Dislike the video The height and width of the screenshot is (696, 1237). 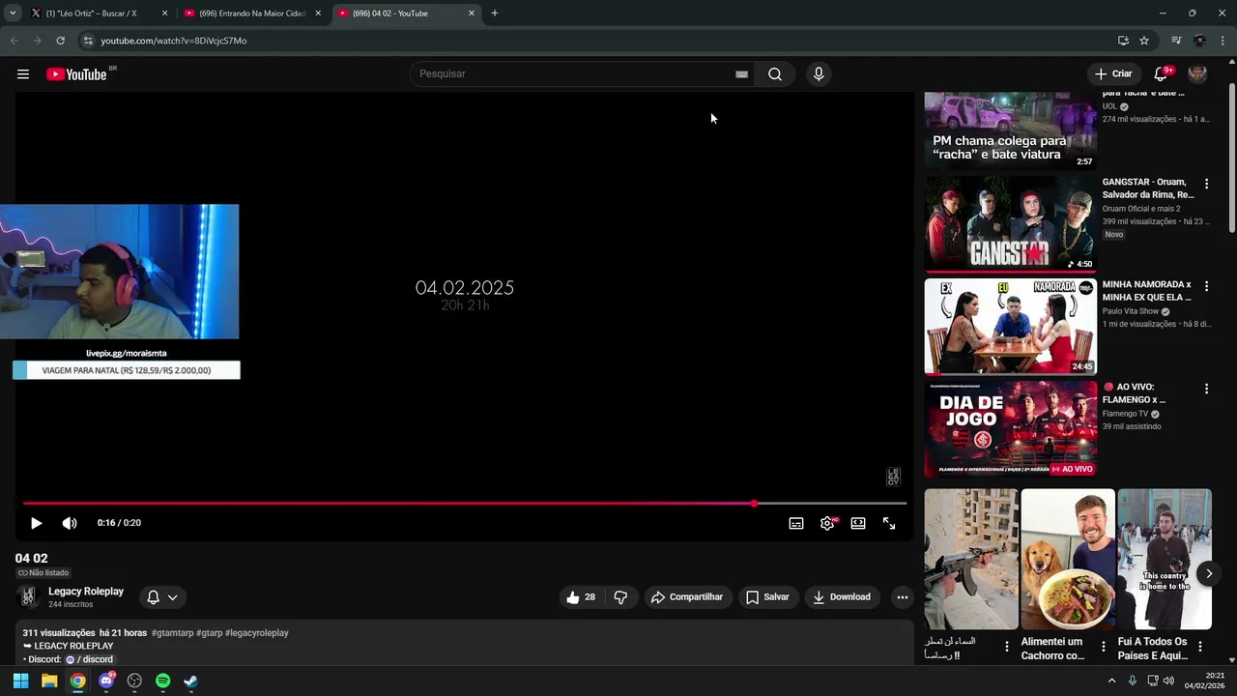coord(620,597)
